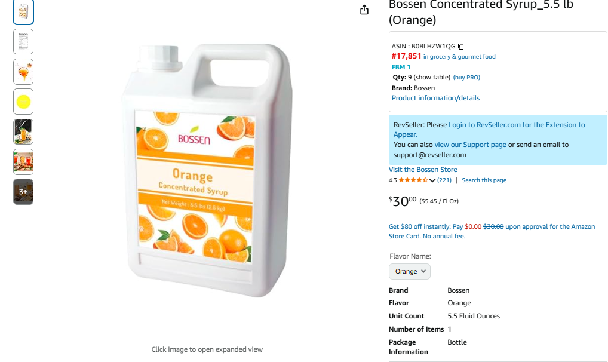
Task: Click the share icon above product image
Action: (364, 10)
